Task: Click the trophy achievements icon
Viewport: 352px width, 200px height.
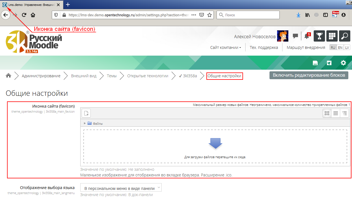Action: click(319, 36)
